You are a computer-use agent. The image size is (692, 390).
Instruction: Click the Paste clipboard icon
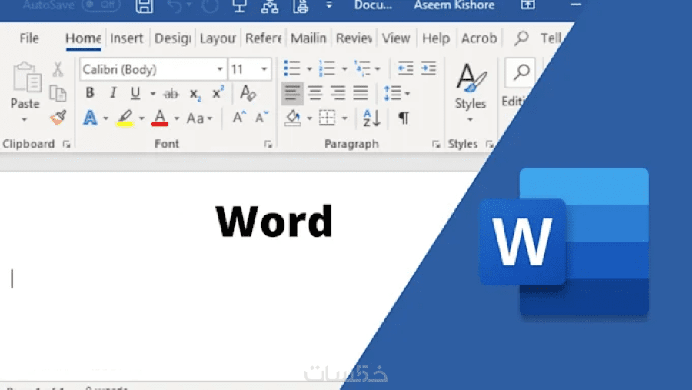pyautogui.click(x=26, y=78)
